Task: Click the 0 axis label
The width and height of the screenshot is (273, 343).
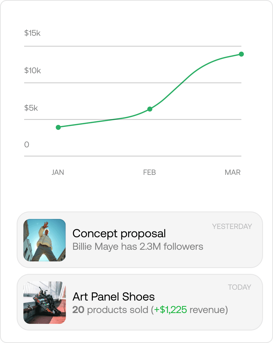Action: click(27, 145)
